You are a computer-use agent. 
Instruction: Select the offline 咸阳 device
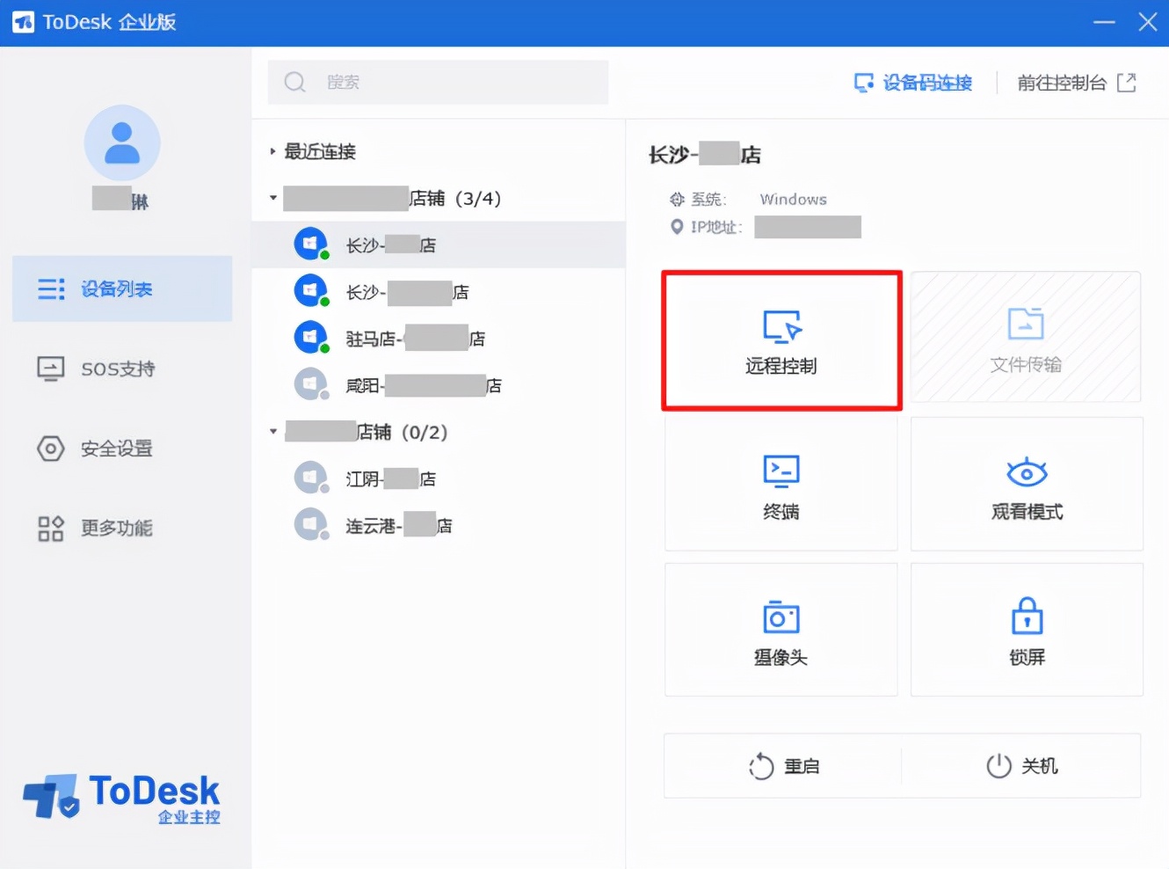[439, 384]
